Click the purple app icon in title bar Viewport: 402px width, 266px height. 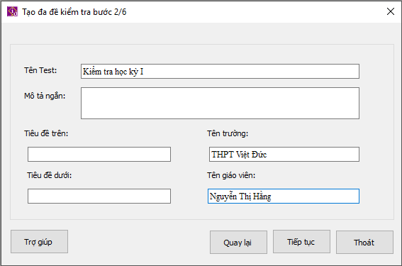[x=12, y=11]
